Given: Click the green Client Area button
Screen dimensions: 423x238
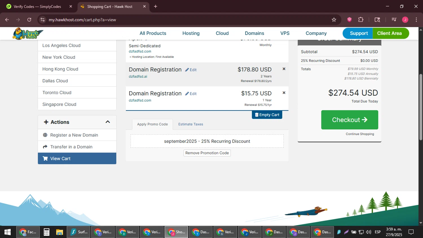Looking at the screenshot, I should coord(391,33).
